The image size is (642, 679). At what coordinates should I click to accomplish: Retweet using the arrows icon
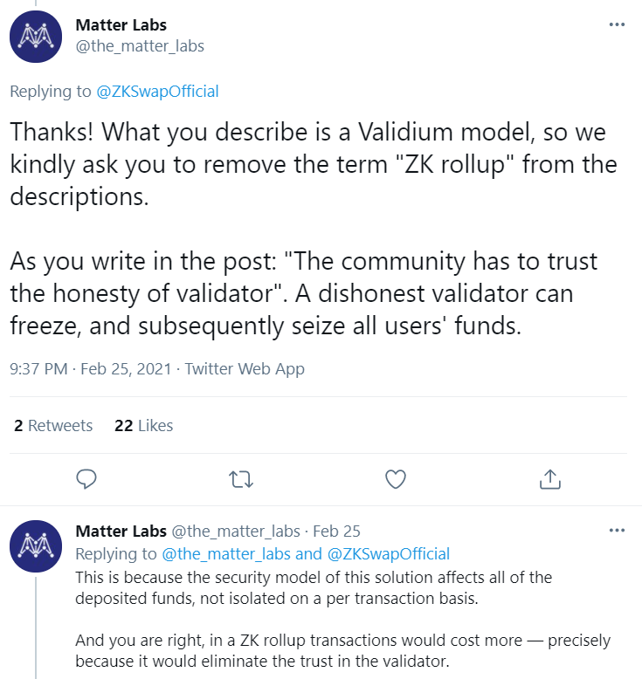pos(240,479)
